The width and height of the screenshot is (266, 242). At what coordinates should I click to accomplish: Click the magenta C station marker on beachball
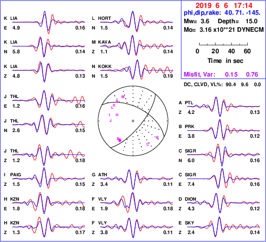(147, 145)
